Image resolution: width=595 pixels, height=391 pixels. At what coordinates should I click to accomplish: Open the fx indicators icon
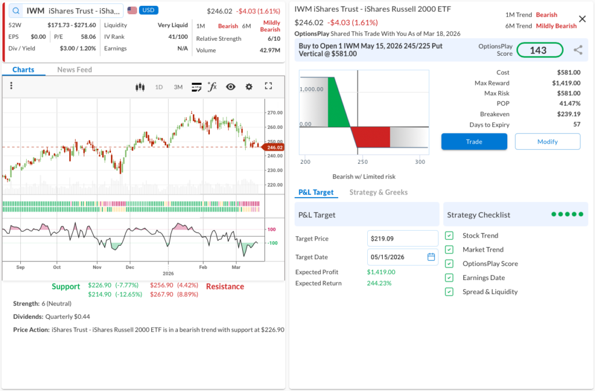tap(213, 87)
